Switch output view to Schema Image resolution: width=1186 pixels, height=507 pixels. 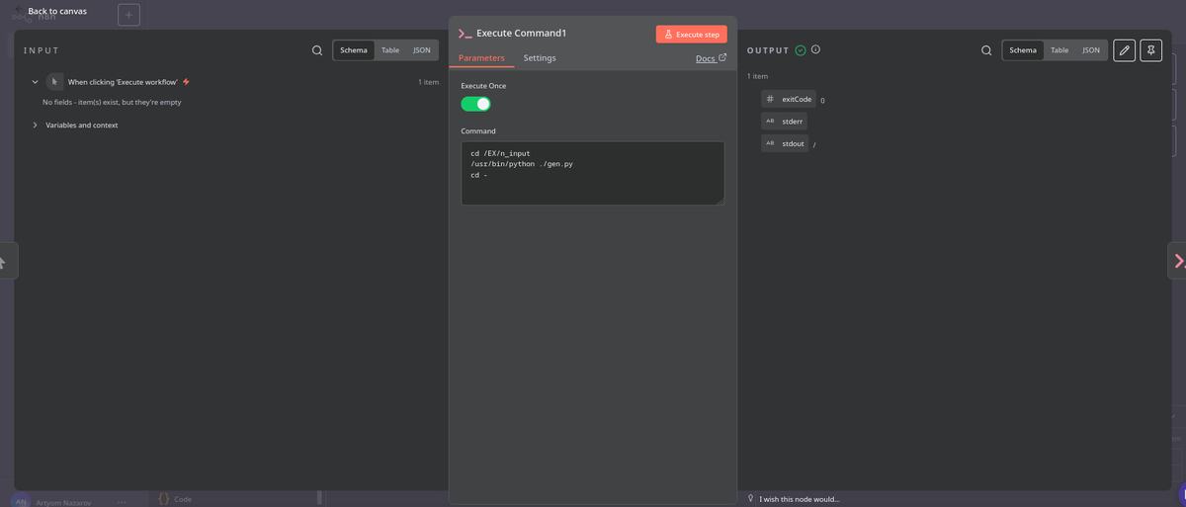[1023, 50]
